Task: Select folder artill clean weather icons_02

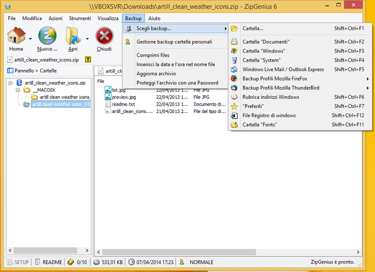Action: (61, 104)
